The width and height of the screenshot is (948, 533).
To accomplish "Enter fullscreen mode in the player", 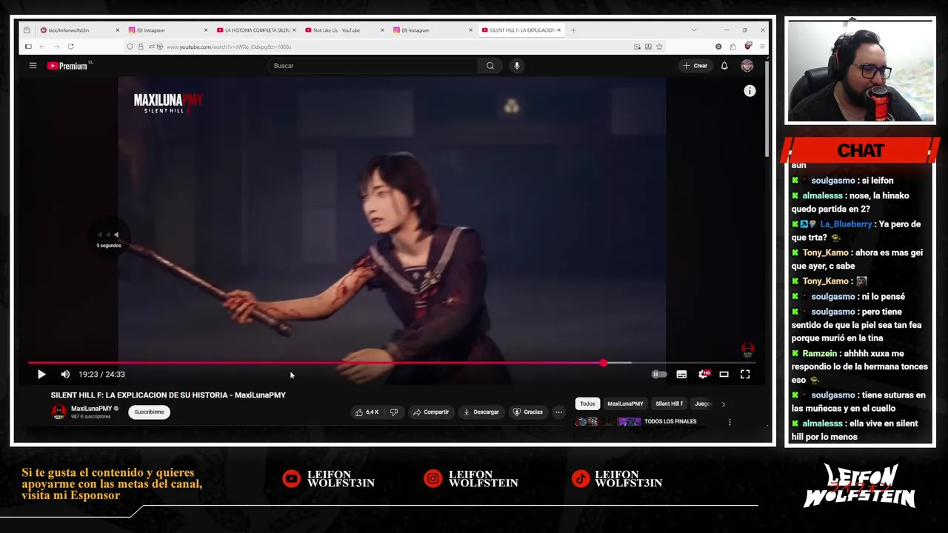I will click(745, 375).
